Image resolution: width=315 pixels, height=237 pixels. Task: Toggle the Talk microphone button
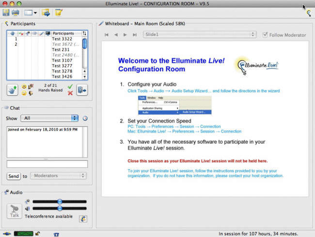point(14,211)
